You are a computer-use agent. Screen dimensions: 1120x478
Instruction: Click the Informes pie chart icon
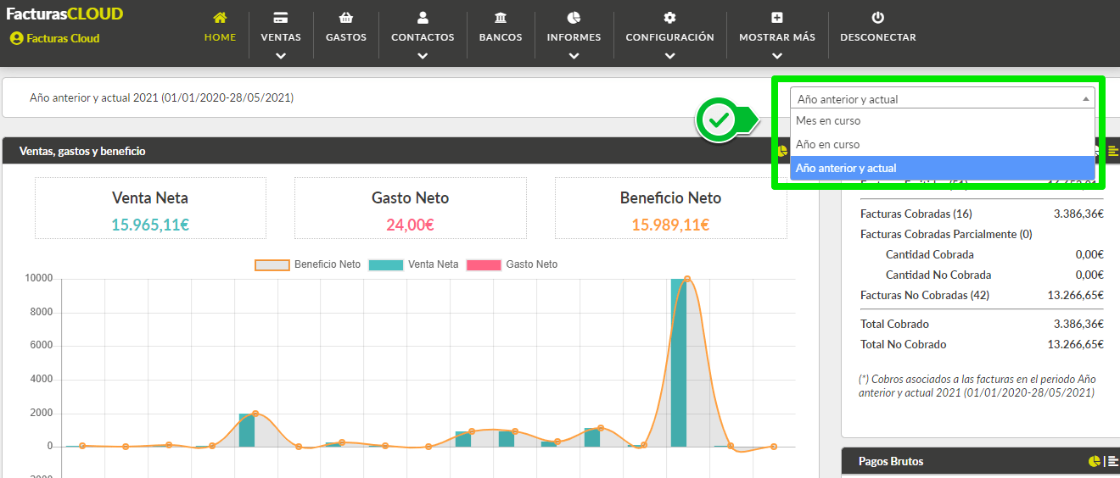click(x=574, y=18)
